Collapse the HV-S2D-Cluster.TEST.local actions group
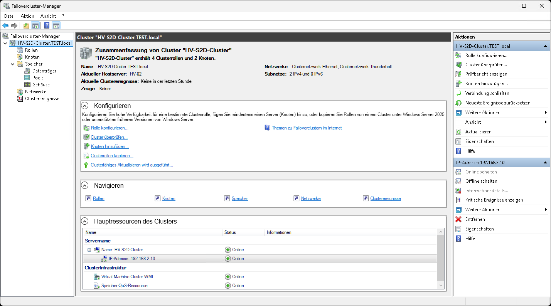This screenshot has height=306, width=551. 546,46
